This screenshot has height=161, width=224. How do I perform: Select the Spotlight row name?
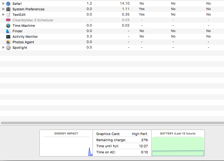pos(20,48)
